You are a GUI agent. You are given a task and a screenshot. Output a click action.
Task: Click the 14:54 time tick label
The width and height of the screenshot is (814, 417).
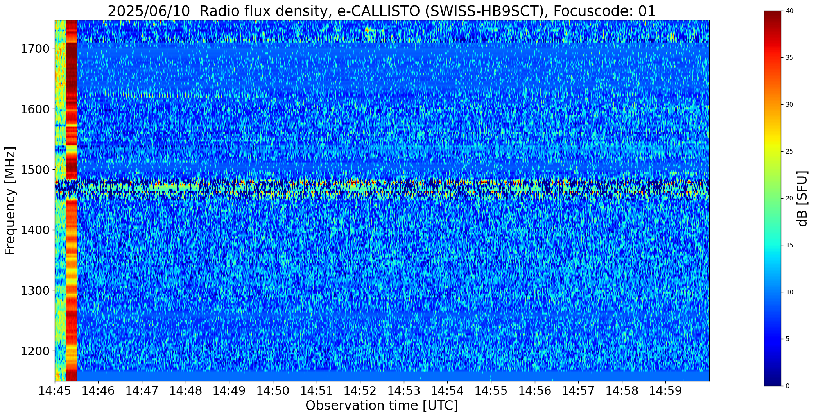pyautogui.click(x=448, y=390)
